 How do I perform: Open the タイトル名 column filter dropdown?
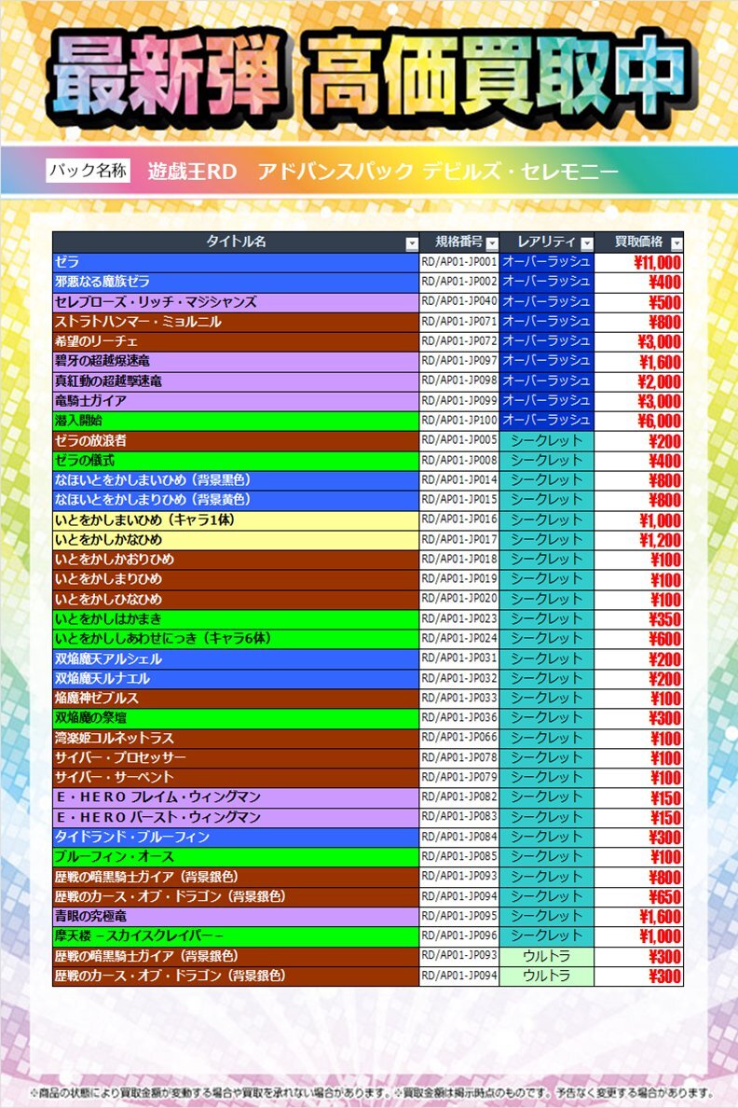point(412,243)
